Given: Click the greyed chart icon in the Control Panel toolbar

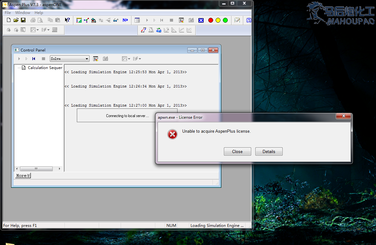Looking at the screenshot, I should 105,59.
